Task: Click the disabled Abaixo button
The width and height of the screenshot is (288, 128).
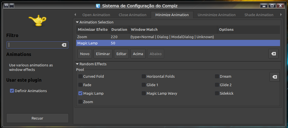Action: pos(156,54)
